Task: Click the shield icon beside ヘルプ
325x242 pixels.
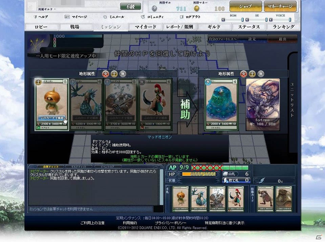Action: tap(35, 17)
